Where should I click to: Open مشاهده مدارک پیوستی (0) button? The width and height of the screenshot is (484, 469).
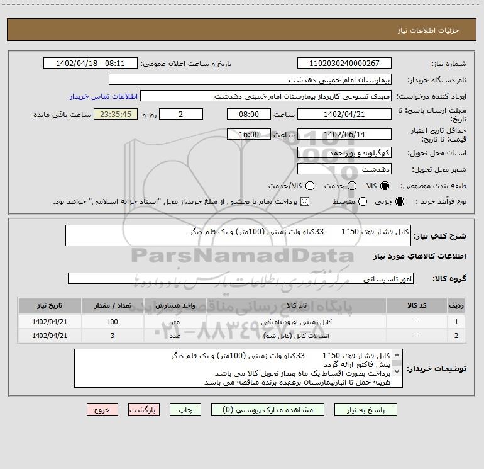coord(268,410)
